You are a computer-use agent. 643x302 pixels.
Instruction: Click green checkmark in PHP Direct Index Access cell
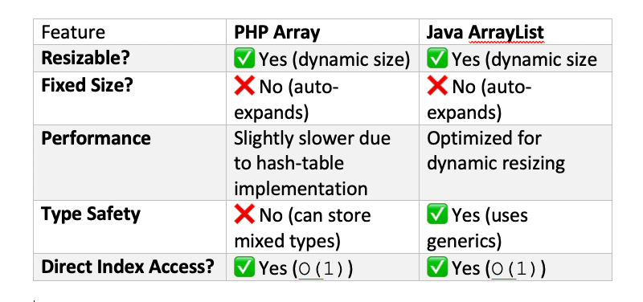point(244,267)
